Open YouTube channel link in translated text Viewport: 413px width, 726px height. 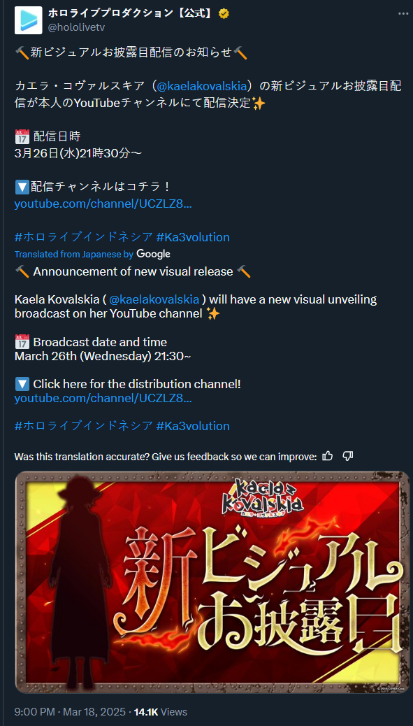pos(103,398)
